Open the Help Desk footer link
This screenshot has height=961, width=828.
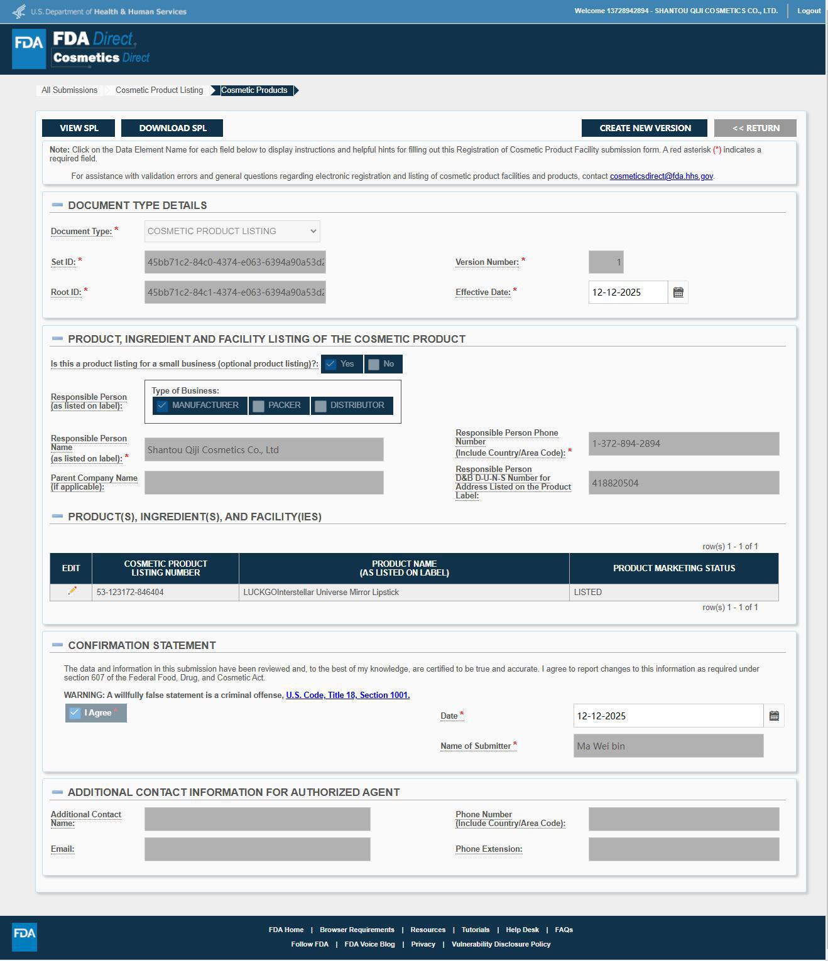pyautogui.click(x=522, y=930)
